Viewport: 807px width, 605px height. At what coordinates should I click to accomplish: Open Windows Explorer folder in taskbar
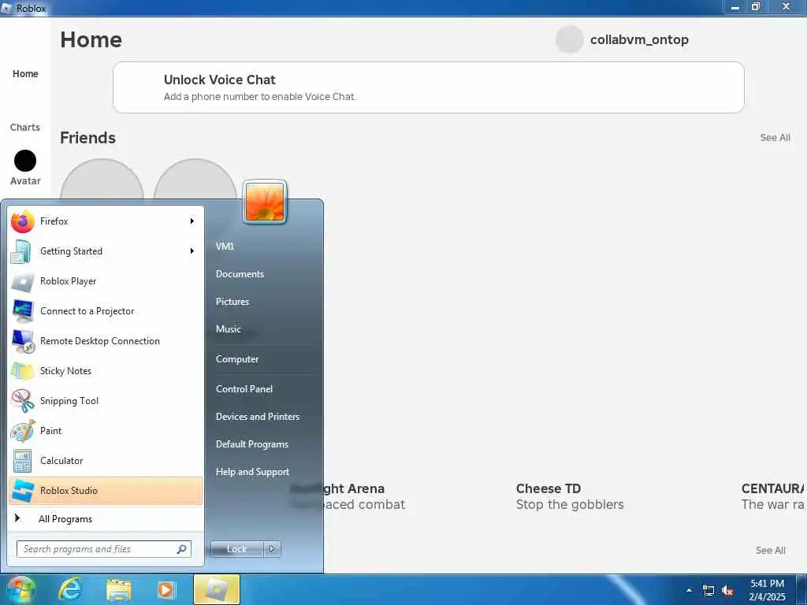coord(118,590)
